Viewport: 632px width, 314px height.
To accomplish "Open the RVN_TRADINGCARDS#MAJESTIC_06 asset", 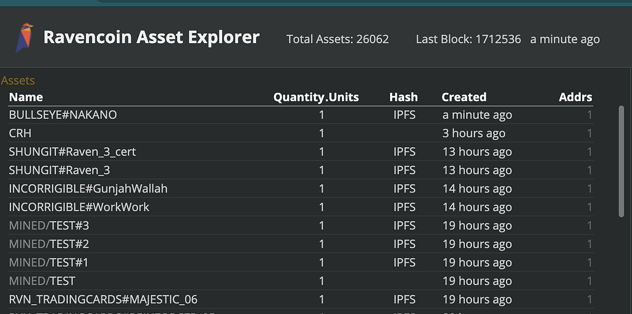I will (103, 299).
